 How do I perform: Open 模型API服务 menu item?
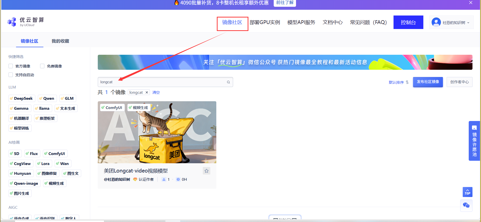301,22
